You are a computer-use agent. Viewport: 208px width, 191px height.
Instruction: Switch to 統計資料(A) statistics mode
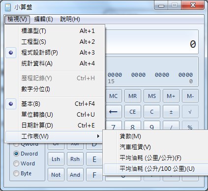pyautogui.click(x=55, y=64)
